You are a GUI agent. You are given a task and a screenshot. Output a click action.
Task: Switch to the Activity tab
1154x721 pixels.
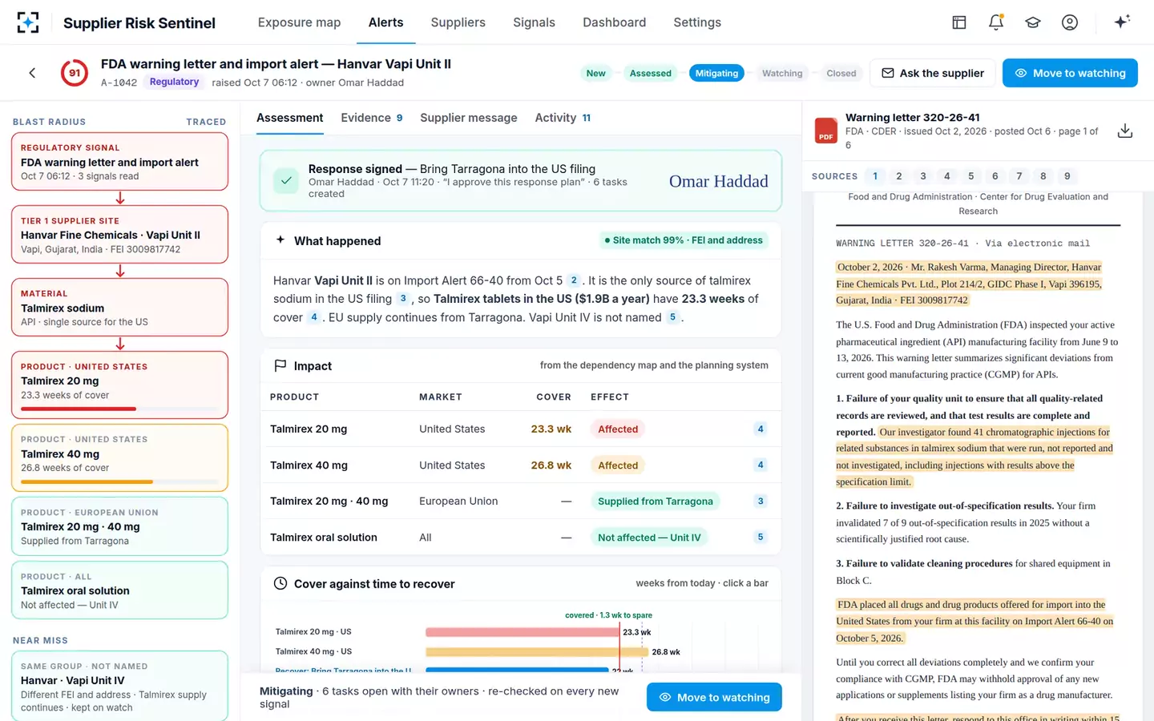(x=563, y=118)
